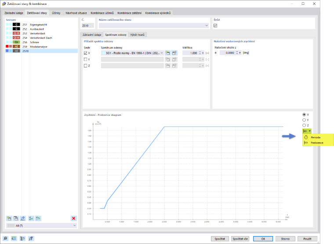This screenshot has width=334, height=244.
Task: Select the ZS10 row in the list
Action: [x=42, y=51]
